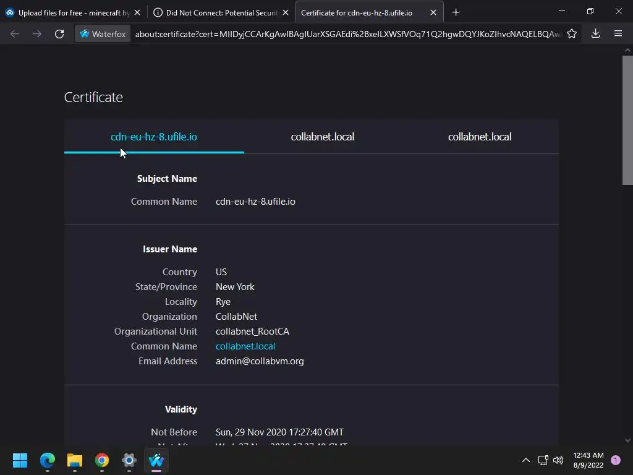The width and height of the screenshot is (633, 475).
Task: Click the about:certificate URL address field
Action: 348,34
